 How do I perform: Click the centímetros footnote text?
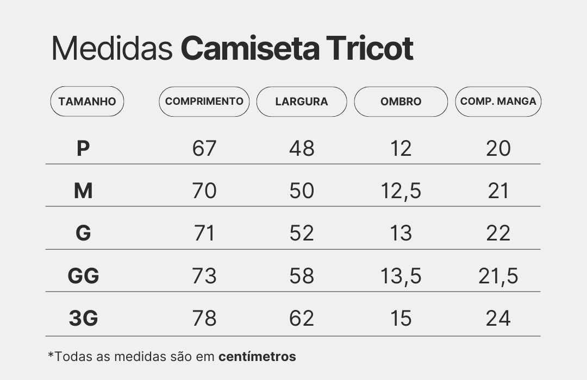point(257,357)
